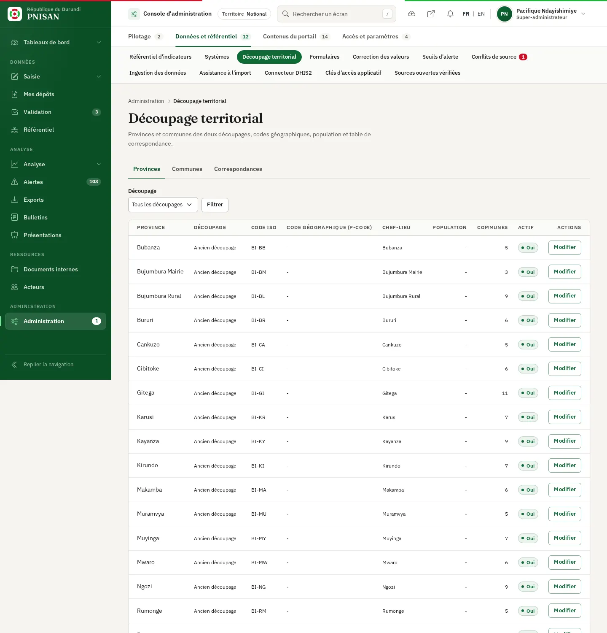The width and height of the screenshot is (607, 633).
Task: Click the Référentiel hierarchy icon
Action: tap(15, 130)
